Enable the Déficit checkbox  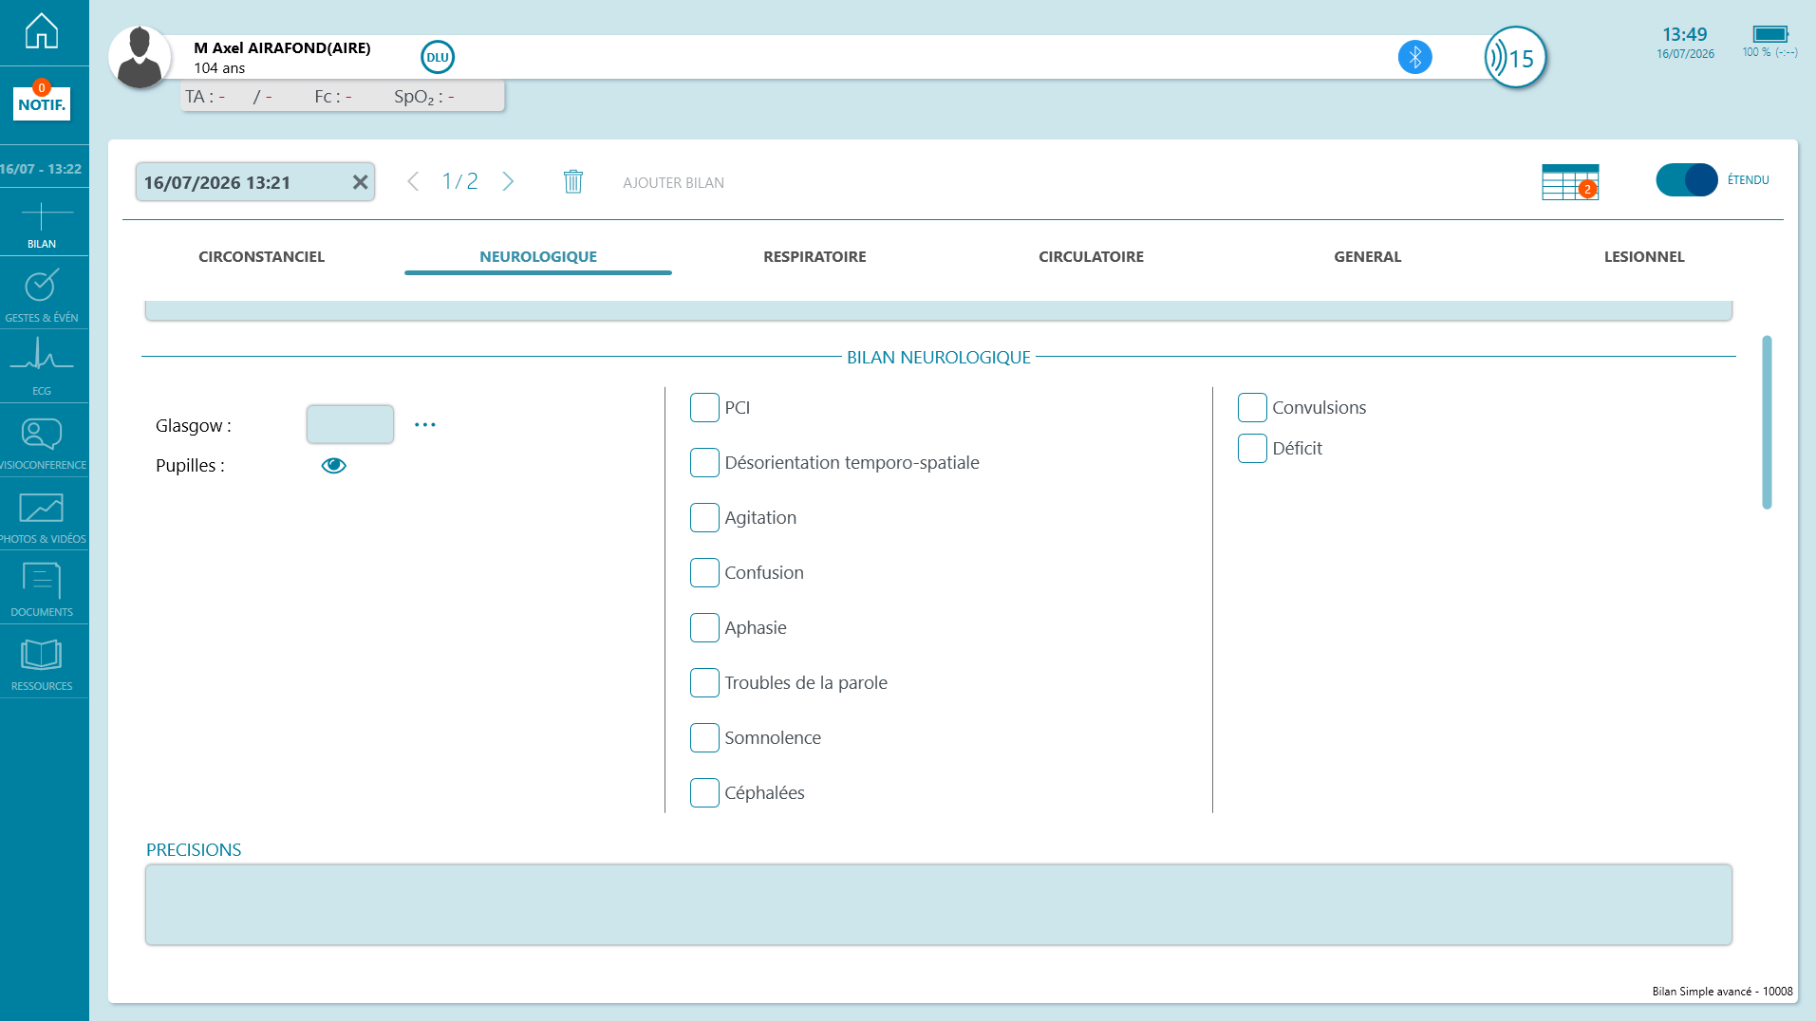coord(1252,448)
